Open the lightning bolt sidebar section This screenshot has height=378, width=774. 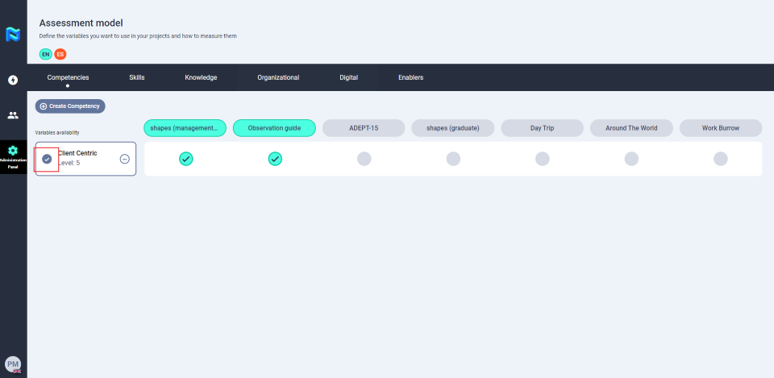coord(13,80)
